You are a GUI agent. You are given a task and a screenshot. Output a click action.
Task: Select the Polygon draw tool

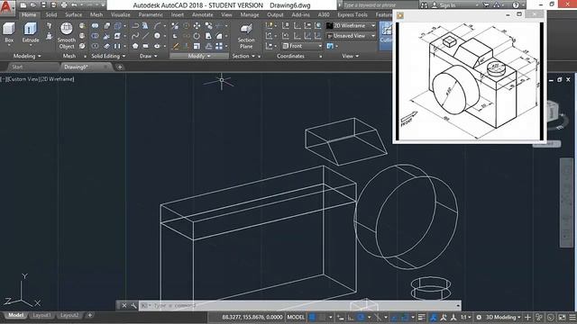[x=135, y=46]
